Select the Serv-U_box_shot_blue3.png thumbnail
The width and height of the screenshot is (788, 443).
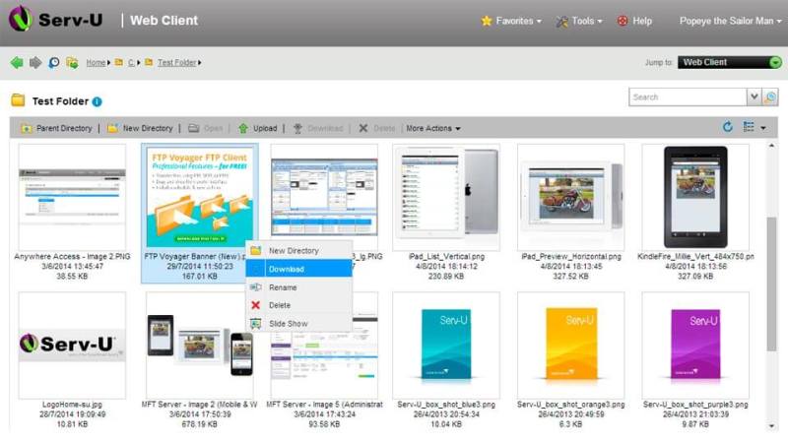click(x=446, y=346)
